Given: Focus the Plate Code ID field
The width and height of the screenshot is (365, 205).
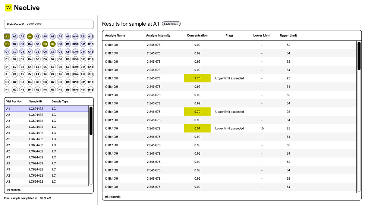Looking at the screenshot, I should point(49,25).
